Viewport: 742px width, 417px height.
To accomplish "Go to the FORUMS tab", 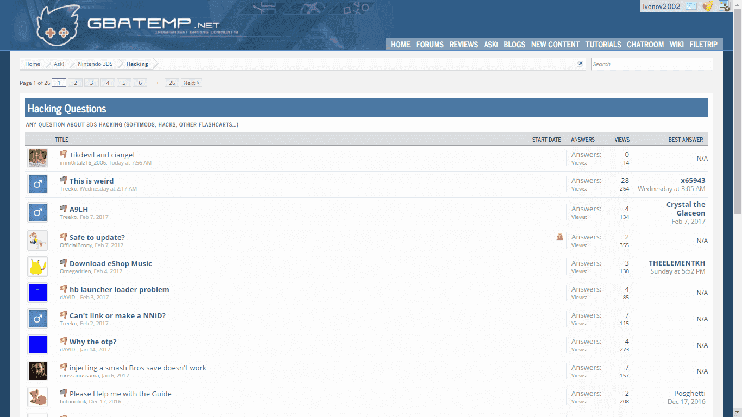I will click(430, 45).
